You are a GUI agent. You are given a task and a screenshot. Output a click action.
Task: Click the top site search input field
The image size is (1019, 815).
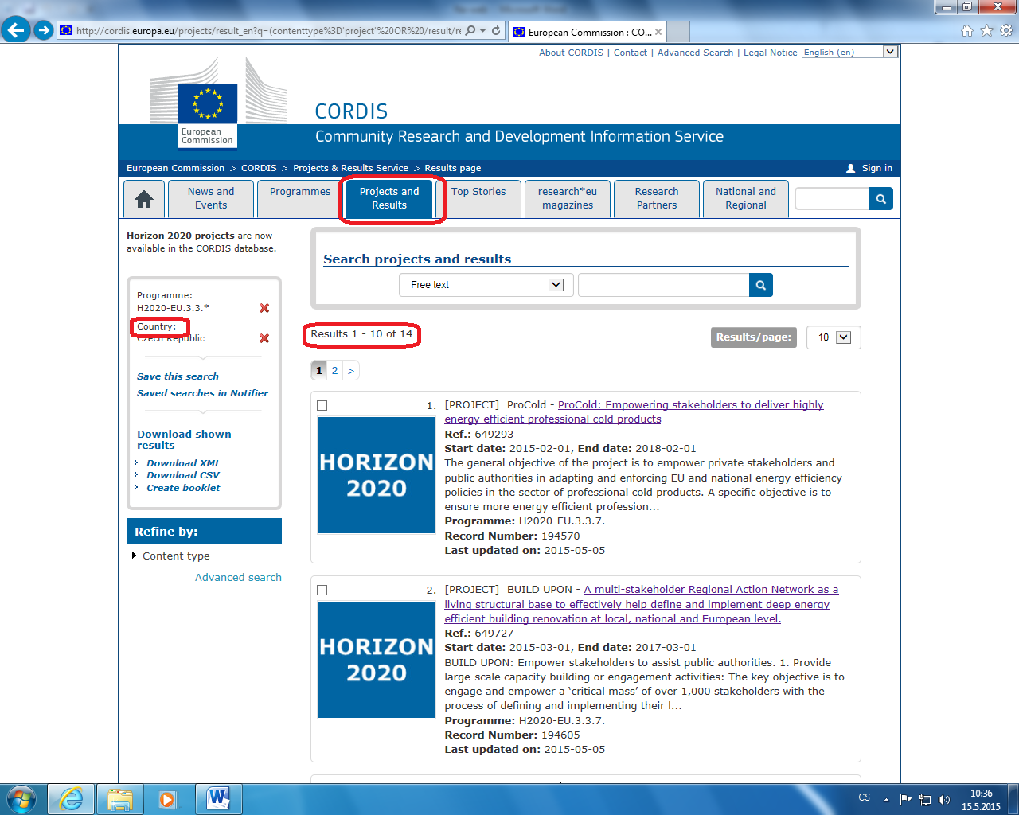(832, 199)
